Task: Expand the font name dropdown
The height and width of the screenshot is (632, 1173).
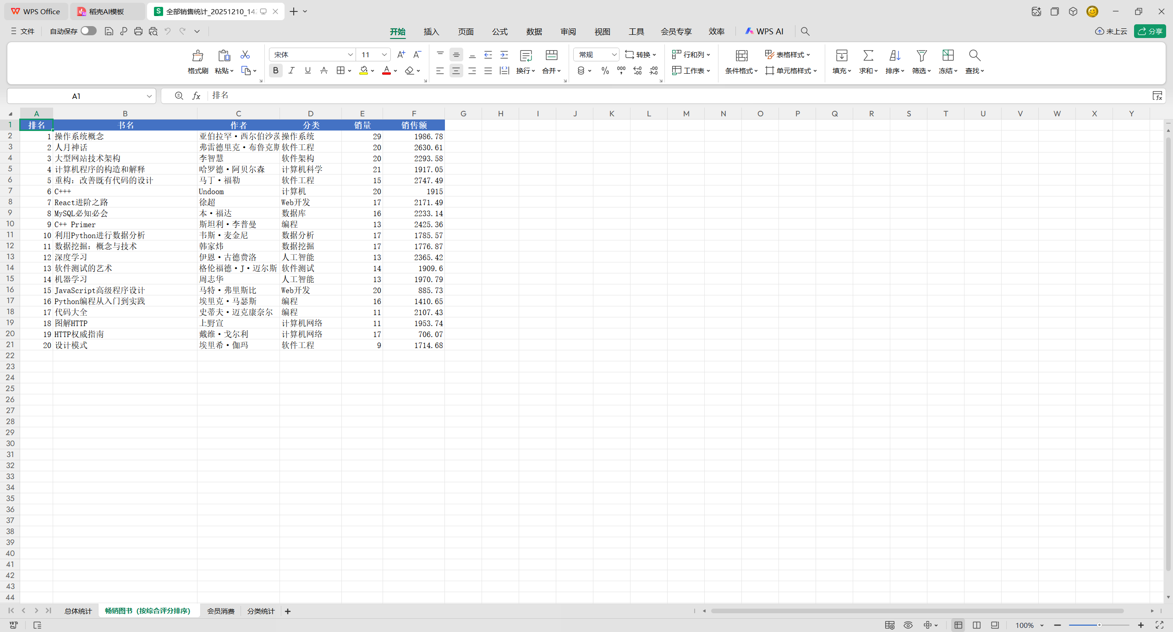Action: point(350,54)
